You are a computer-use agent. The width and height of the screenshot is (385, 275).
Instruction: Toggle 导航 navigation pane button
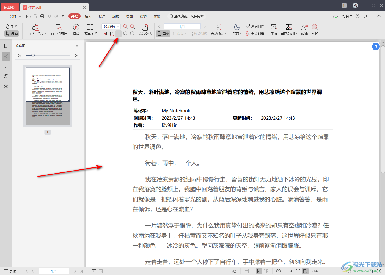10,271
